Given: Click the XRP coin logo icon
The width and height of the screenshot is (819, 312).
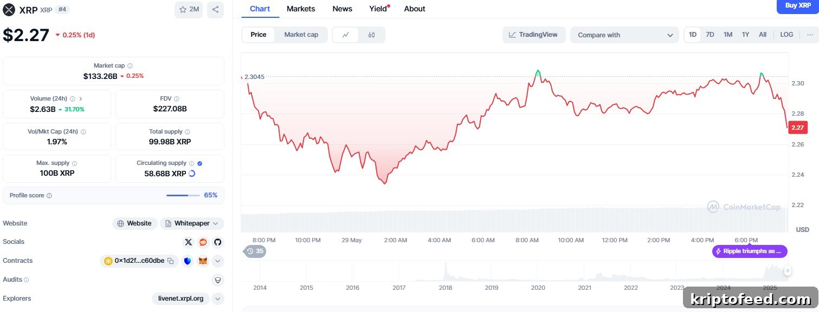Looking at the screenshot, I should pos(9,9).
